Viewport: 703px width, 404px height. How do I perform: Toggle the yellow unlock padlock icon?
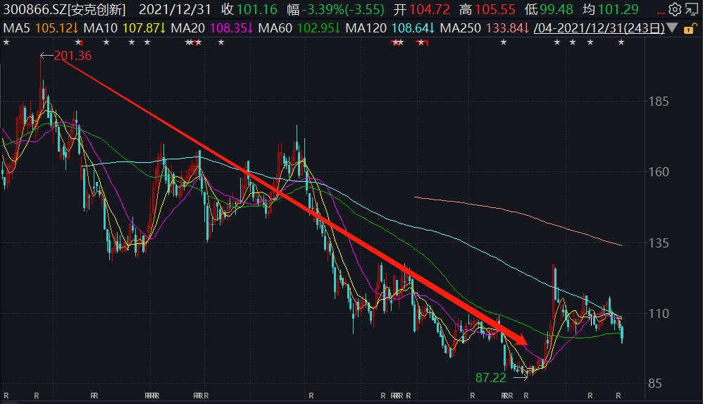[x=689, y=29]
